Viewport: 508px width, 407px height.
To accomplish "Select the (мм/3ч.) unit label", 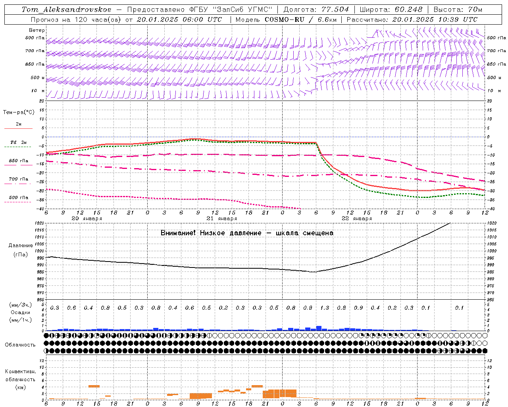I will pos(20,305).
